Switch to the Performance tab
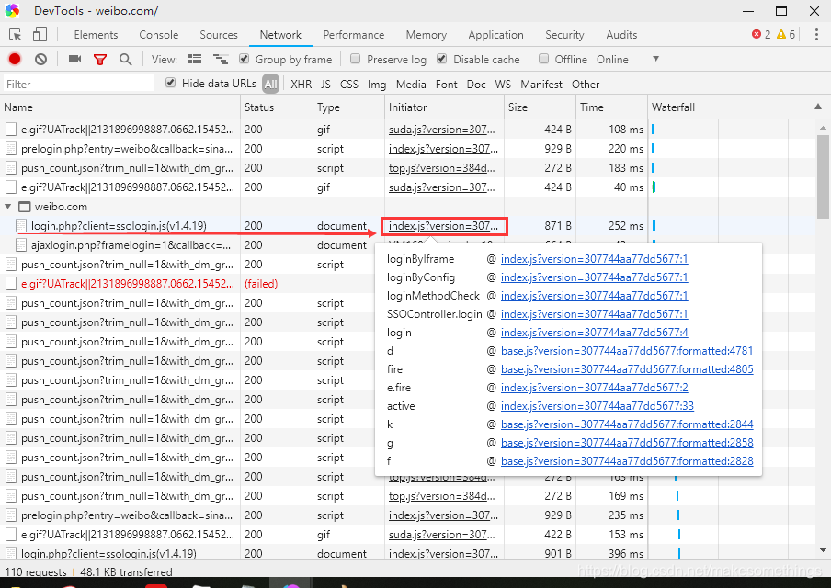Image resolution: width=831 pixels, height=588 pixels. pyautogui.click(x=354, y=35)
